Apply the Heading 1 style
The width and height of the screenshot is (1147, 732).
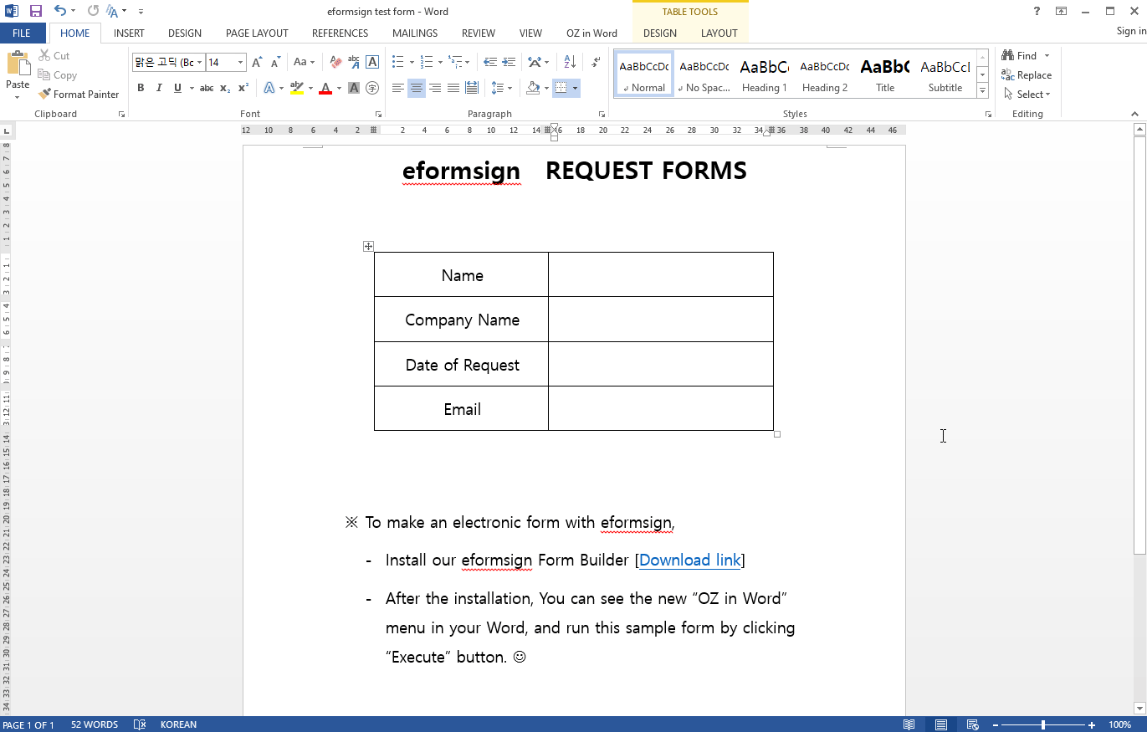click(764, 74)
